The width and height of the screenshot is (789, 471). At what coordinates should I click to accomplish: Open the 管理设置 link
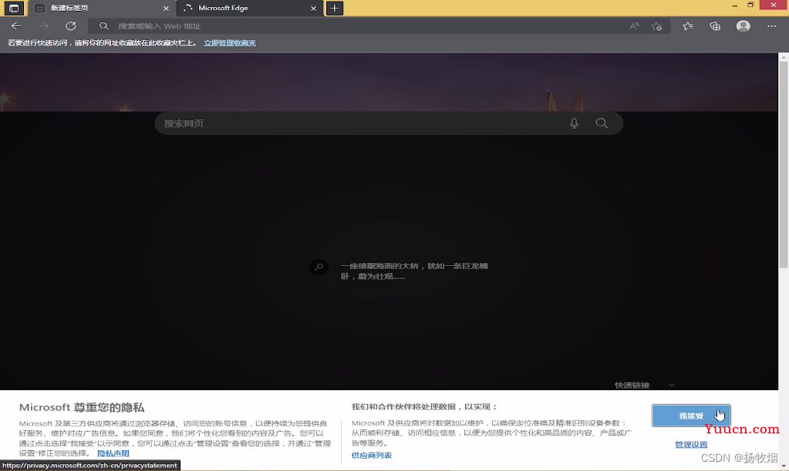(691, 444)
